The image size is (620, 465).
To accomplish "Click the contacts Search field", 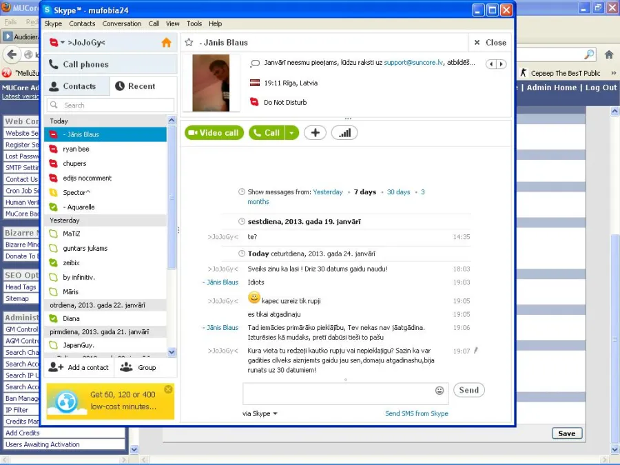I will (110, 105).
